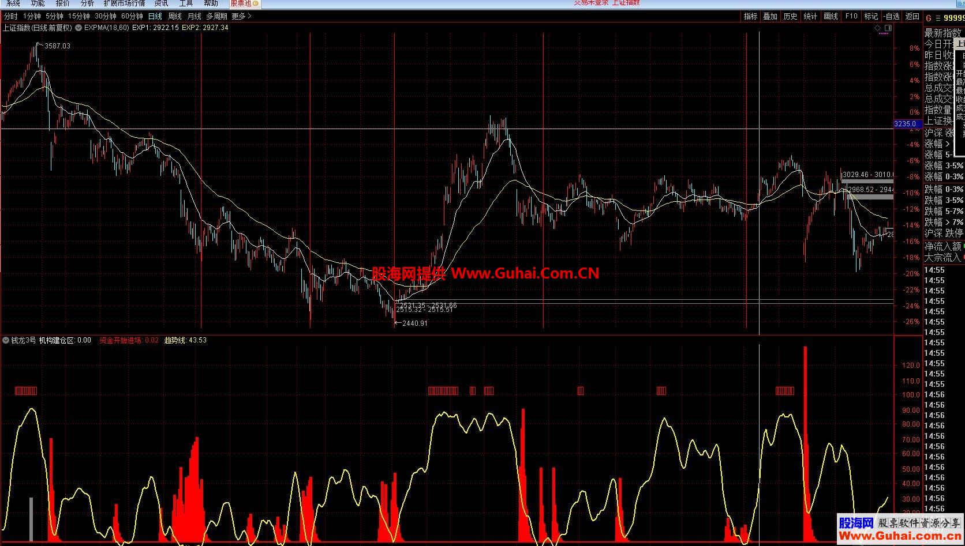Open the 分析 menu
This screenshot has width=965, height=546.
(87, 3)
